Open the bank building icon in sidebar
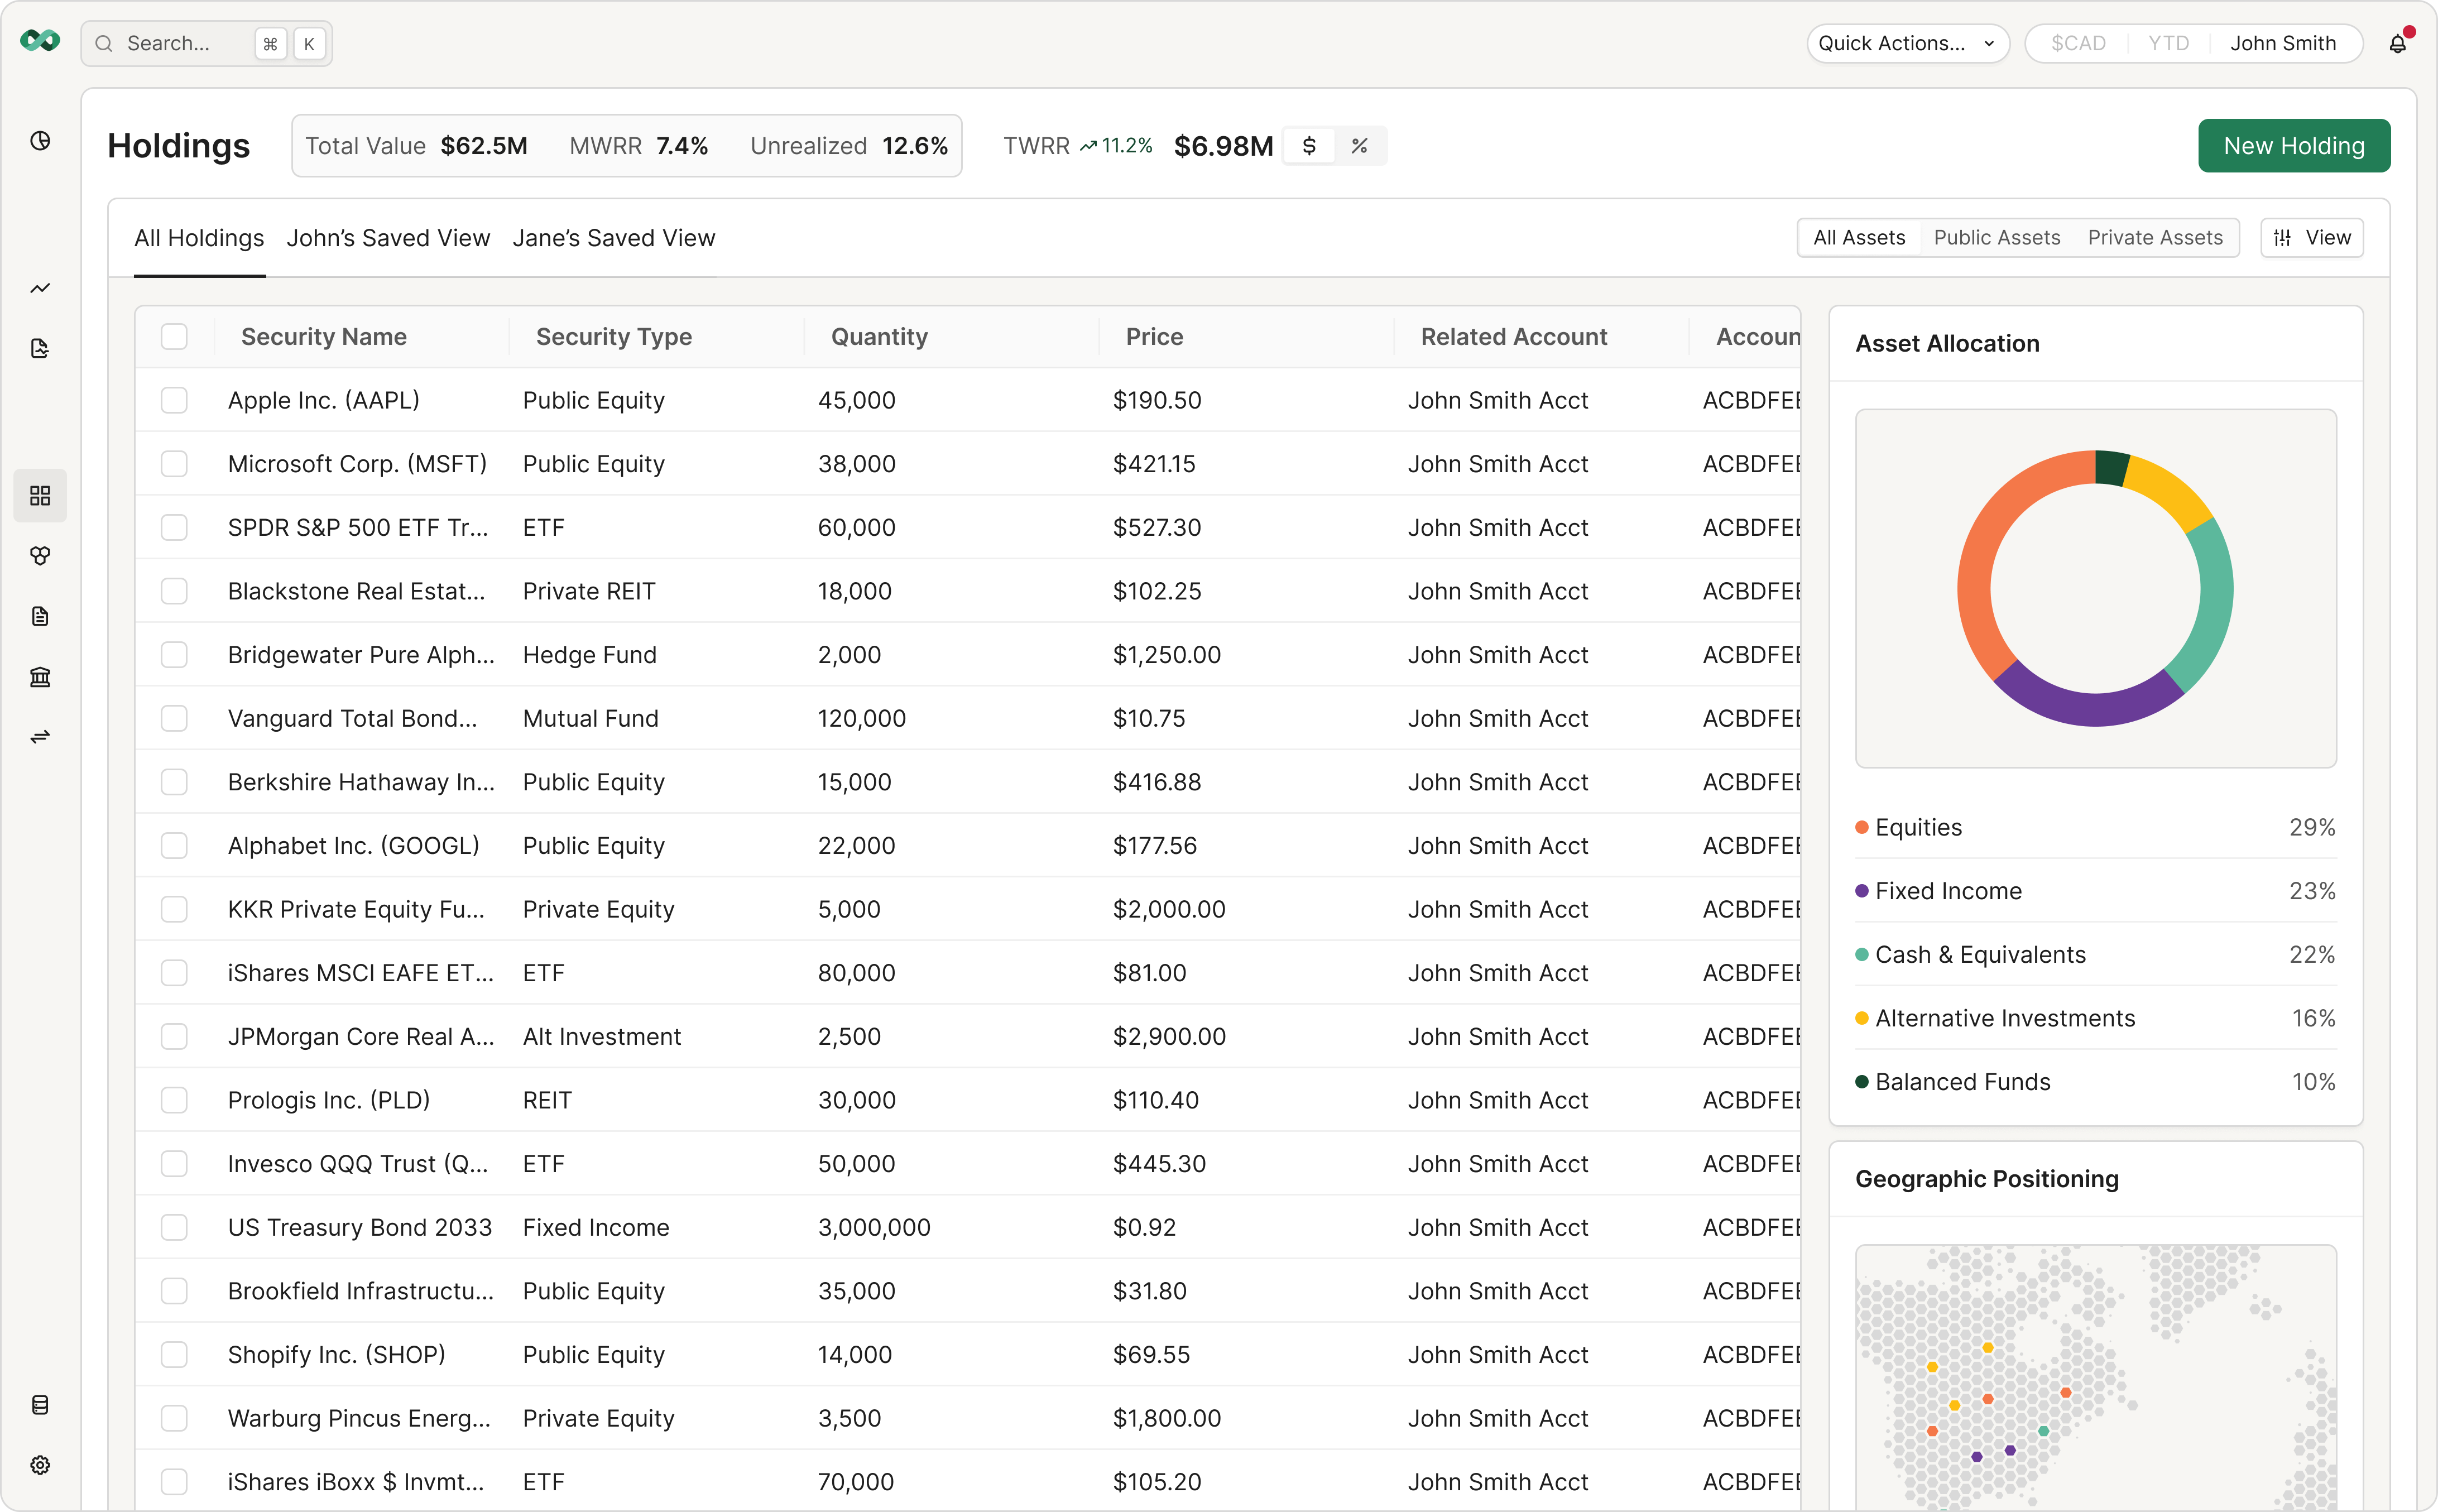Viewport: 2438px width, 1512px height. 40,677
